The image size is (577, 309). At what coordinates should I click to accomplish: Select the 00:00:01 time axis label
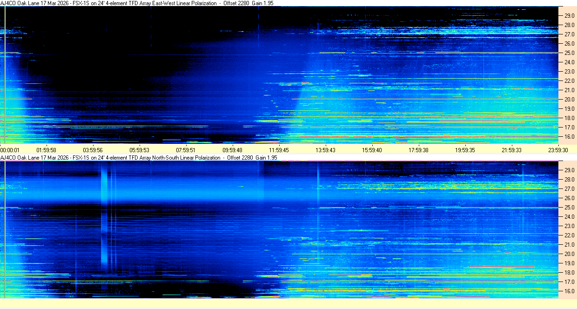click(10, 150)
